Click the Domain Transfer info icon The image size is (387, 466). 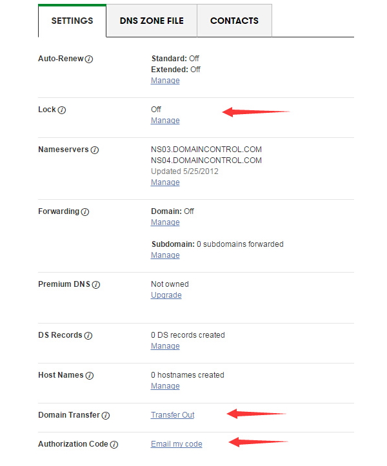(106, 416)
